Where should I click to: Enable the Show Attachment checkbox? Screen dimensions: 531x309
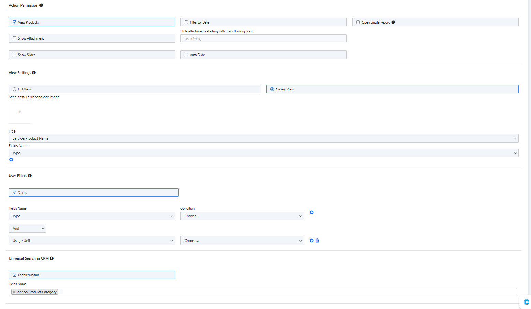tap(15, 38)
